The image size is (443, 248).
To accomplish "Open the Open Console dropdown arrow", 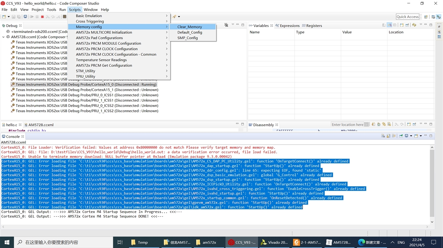I will [x=421, y=136].
